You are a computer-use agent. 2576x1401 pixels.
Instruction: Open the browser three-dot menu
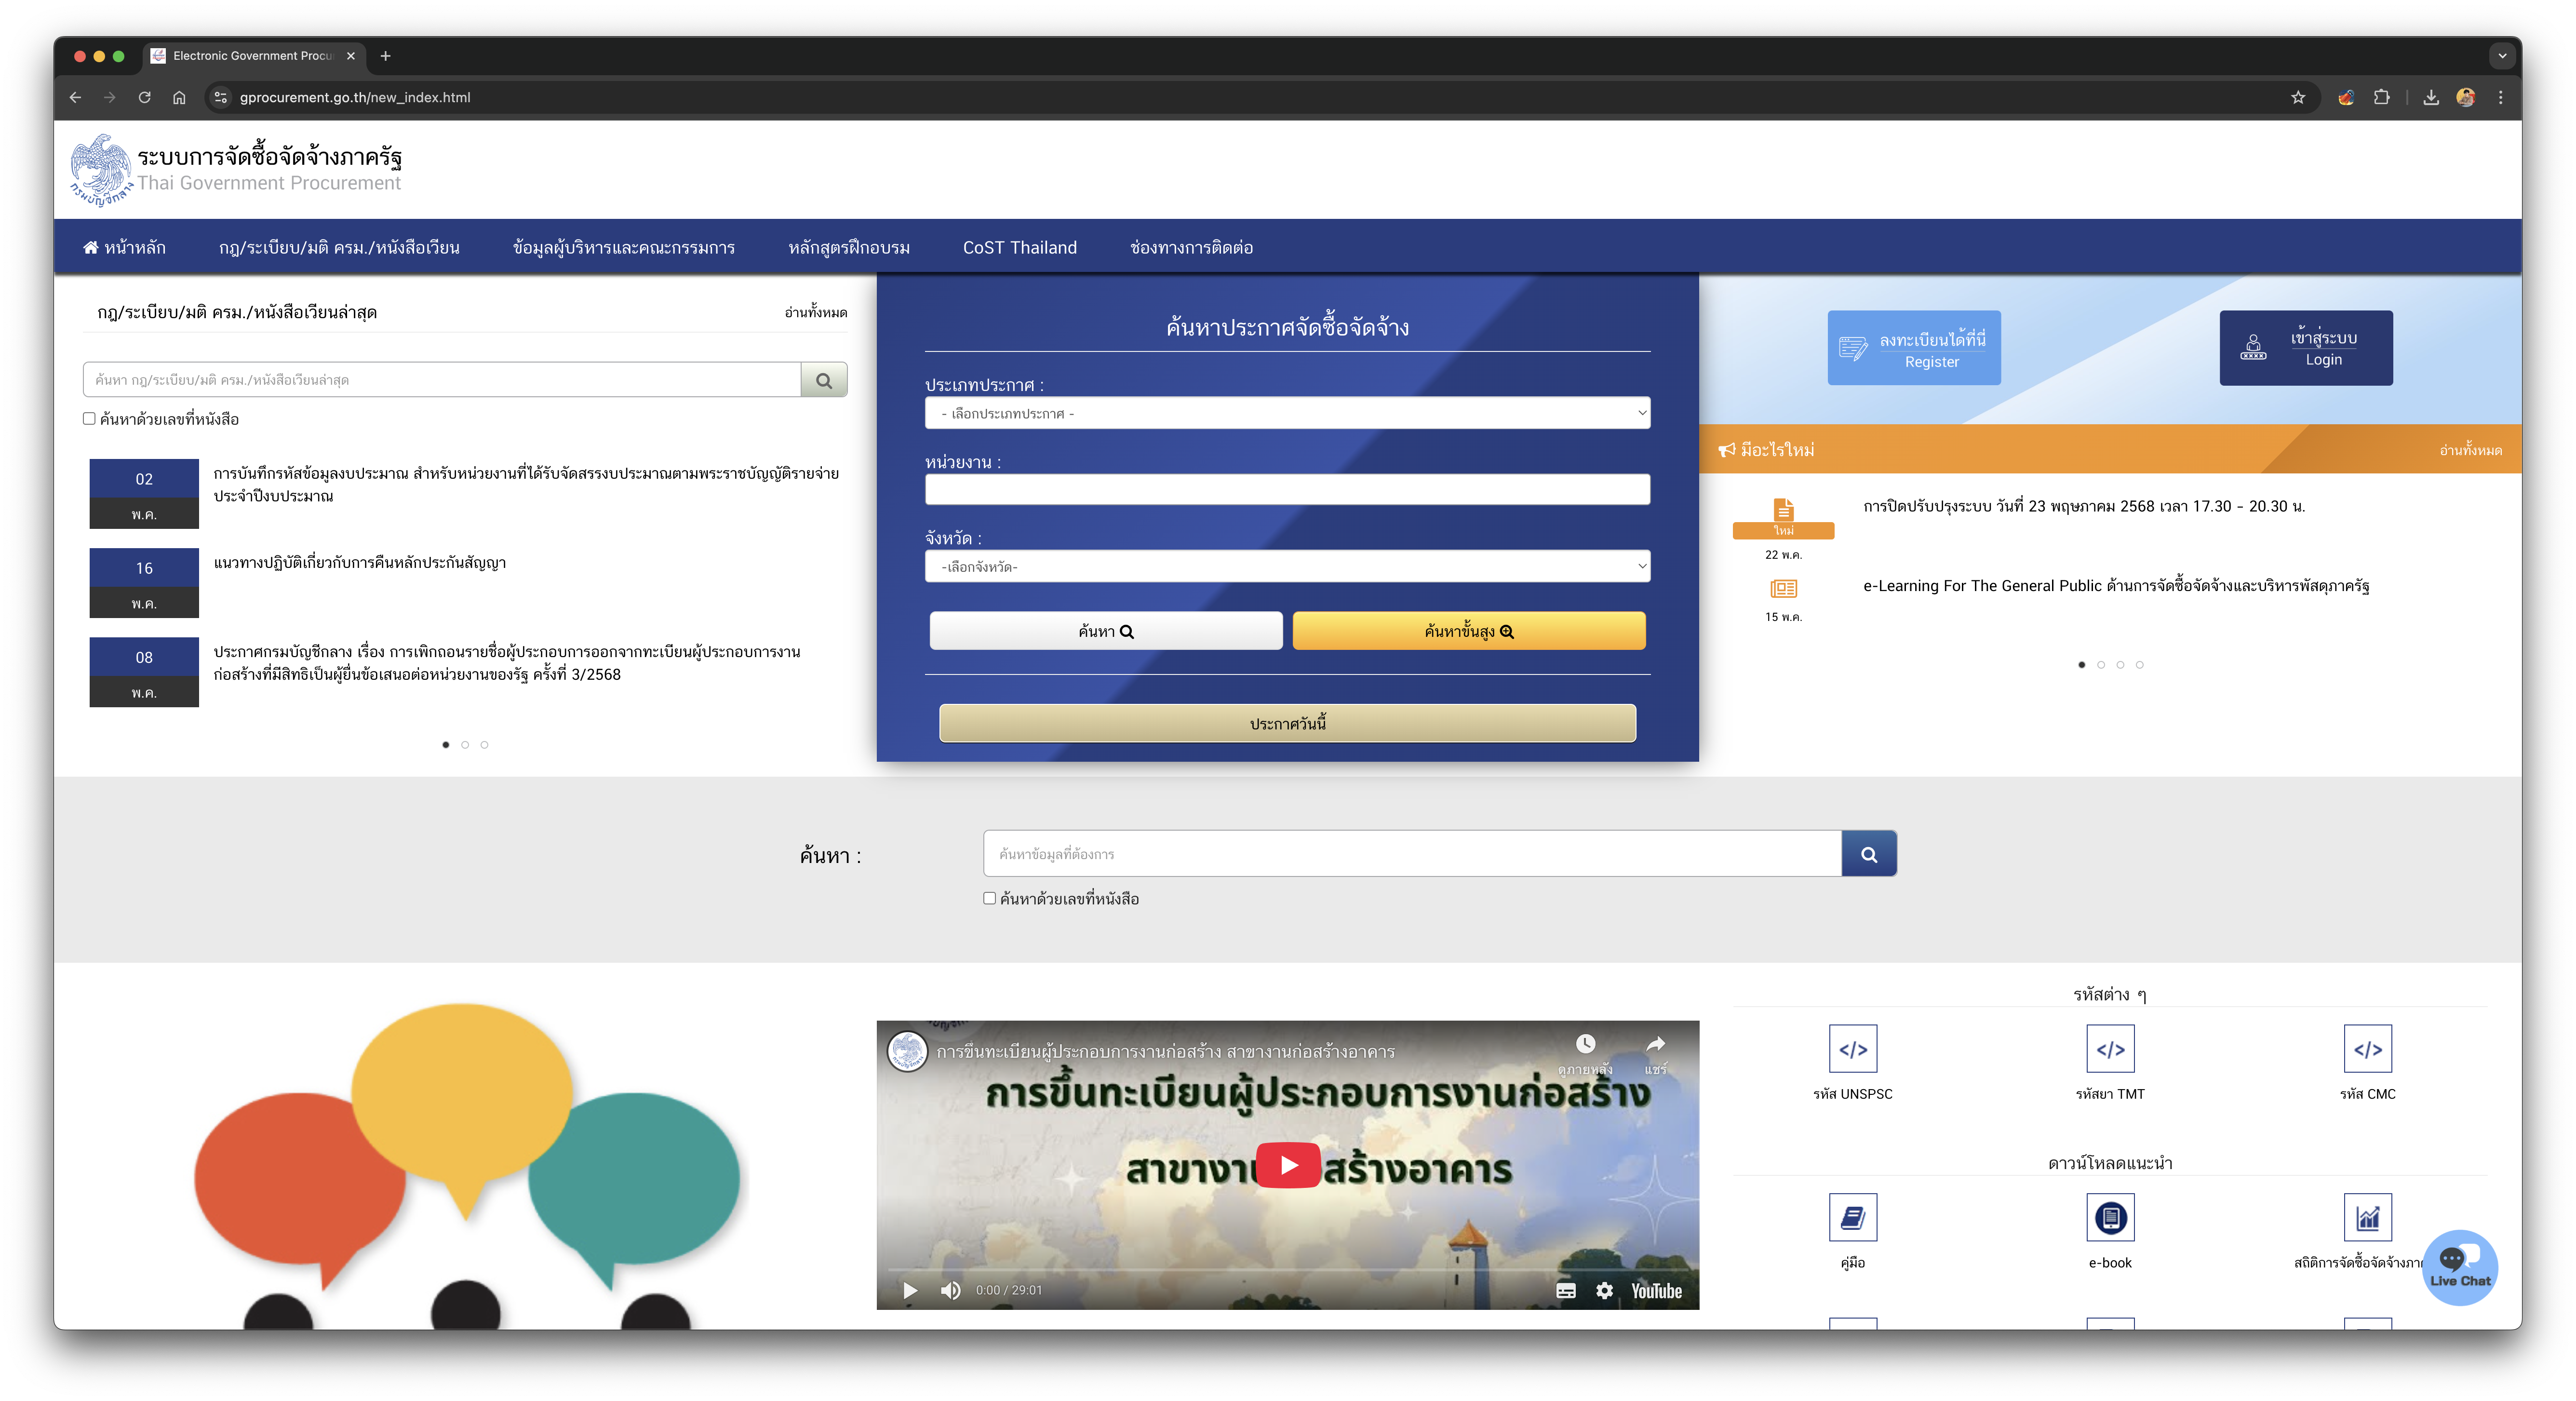click(x=2500, y=97)
